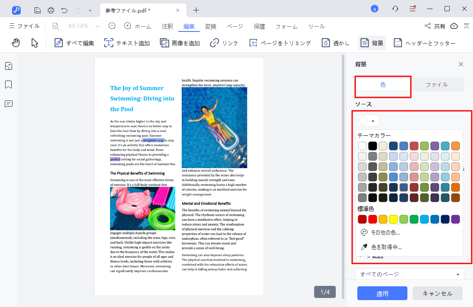Viewport: 473px width, 307px height.
Task: Open the bookmarks panel icon
Action: [8, 85]
